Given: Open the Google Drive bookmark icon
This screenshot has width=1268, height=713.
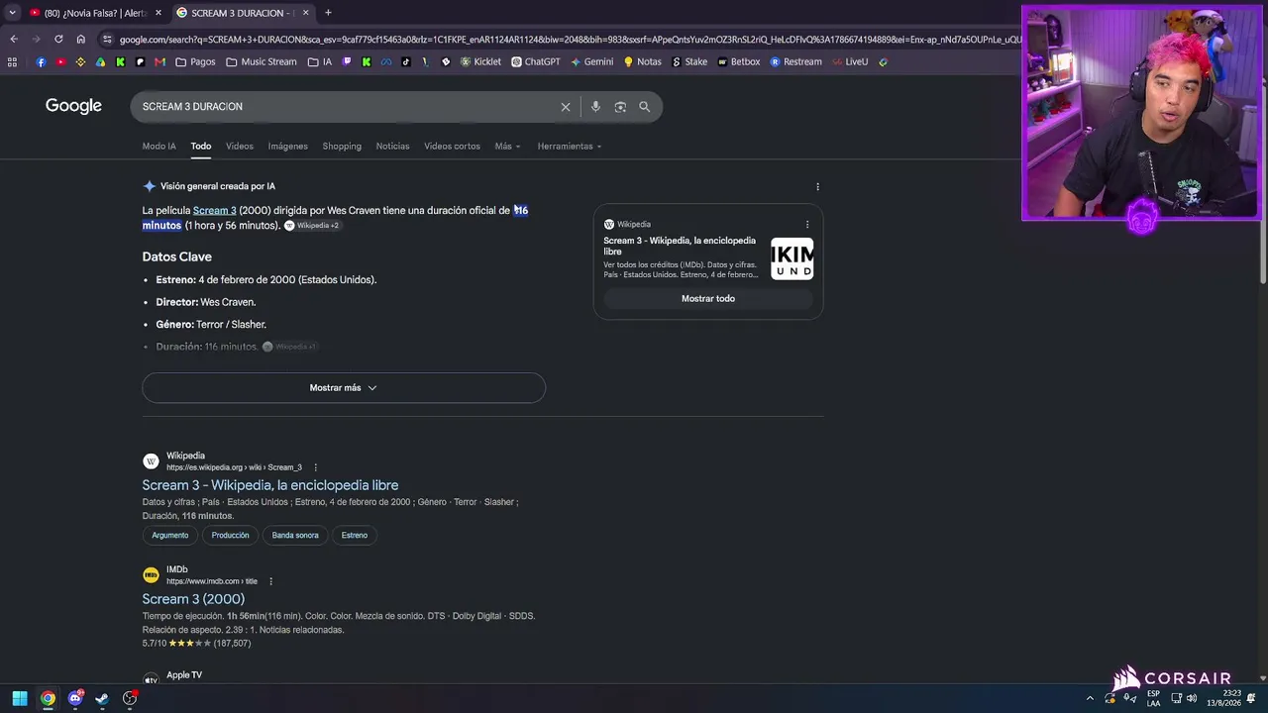Looking at the screenshot, I should tap(101, 61).
